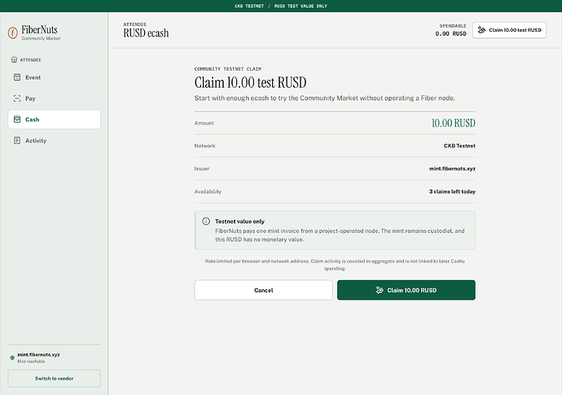This screenshot has height=395, width=562.
Task: Click the Activity document icon
Action: coord(17,141)
